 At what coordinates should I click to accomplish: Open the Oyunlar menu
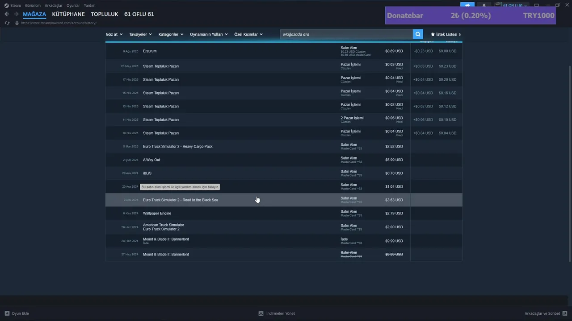[73, 5]
